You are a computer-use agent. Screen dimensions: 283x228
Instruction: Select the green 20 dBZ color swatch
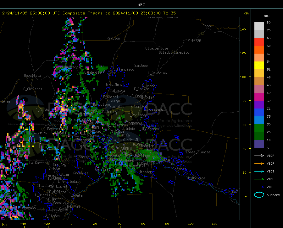pos(259,128)
